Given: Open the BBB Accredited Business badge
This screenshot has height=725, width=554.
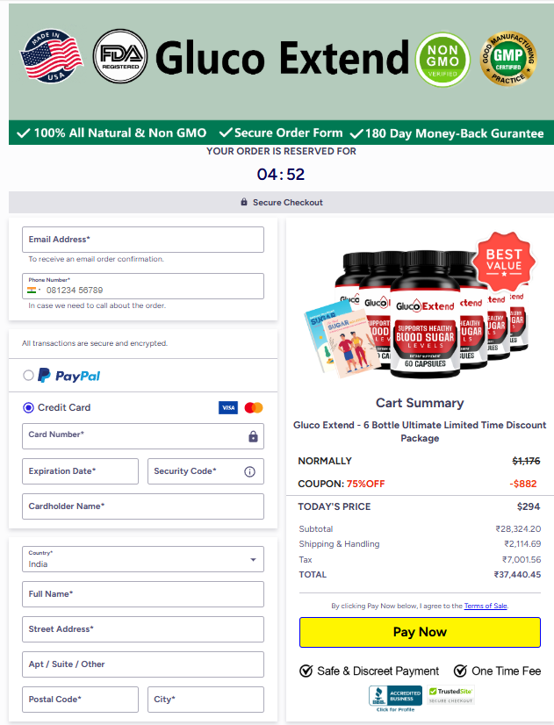Looking at the screenshot, I should (395, 698).
